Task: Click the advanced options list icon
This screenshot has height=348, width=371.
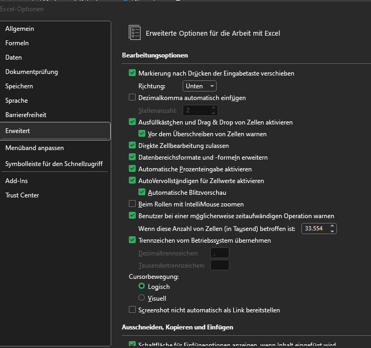Action: click(x=135, y=32)
